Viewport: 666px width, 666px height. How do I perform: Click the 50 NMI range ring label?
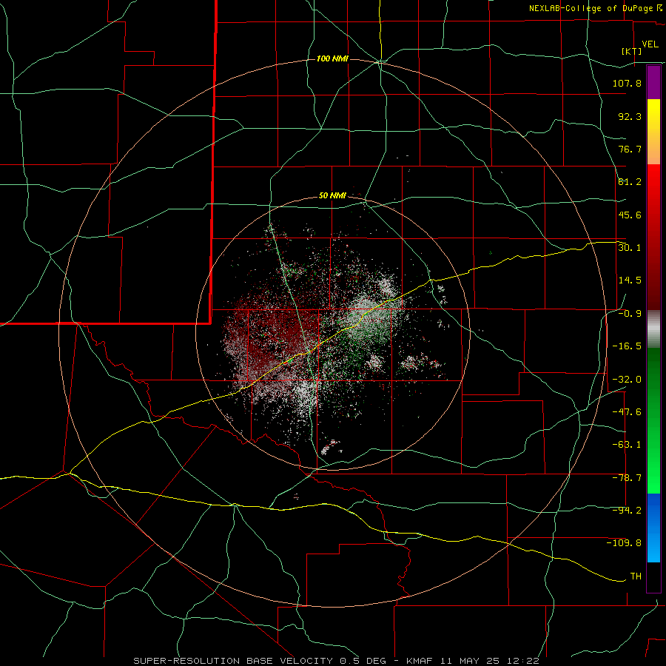tap(332, 196)
